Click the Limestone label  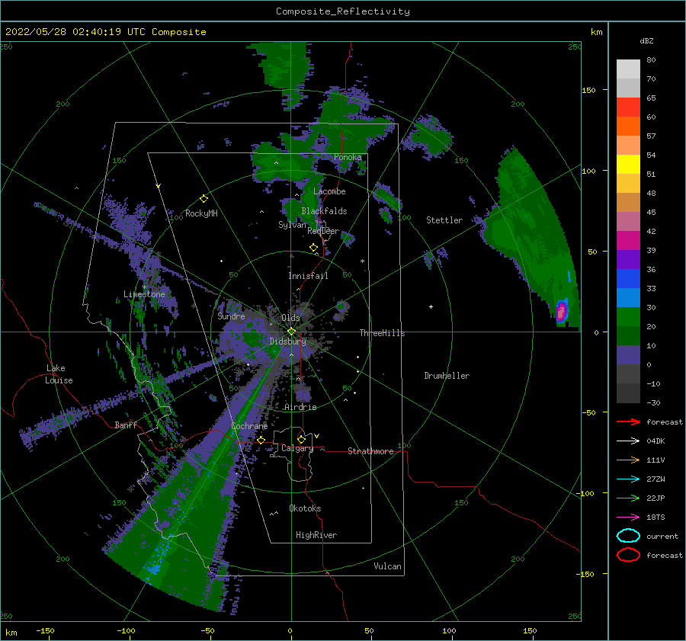144,294
